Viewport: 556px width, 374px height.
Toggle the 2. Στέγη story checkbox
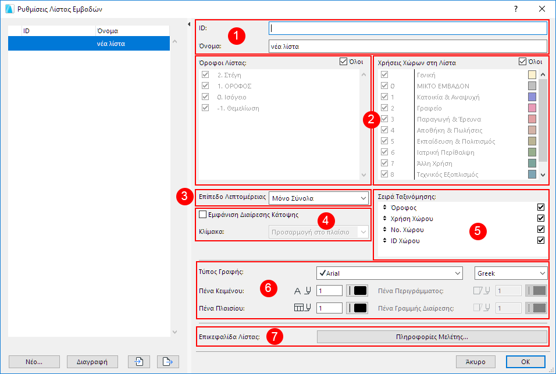205,74
